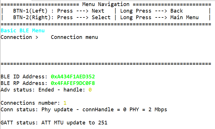Select the 'Connection >' menu entry
Screen dimensions: 215x129
19,37
